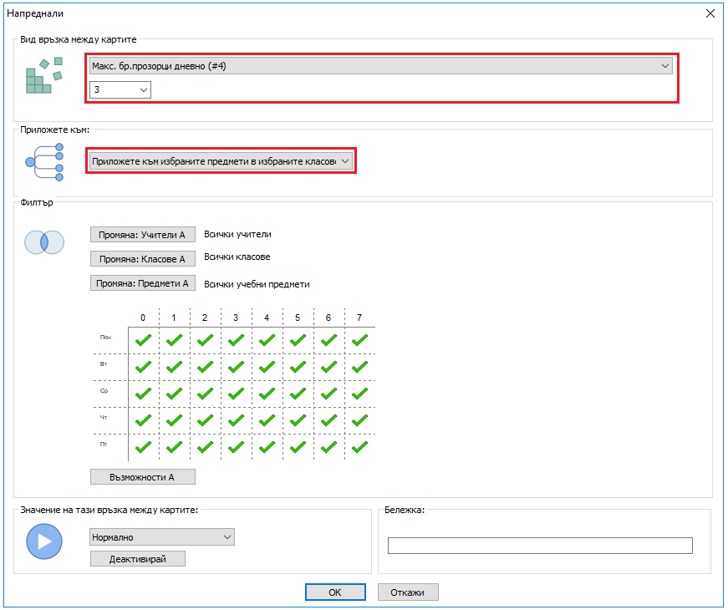
Task: Expand the number 3 value dropdown
Action: [120, 89]
